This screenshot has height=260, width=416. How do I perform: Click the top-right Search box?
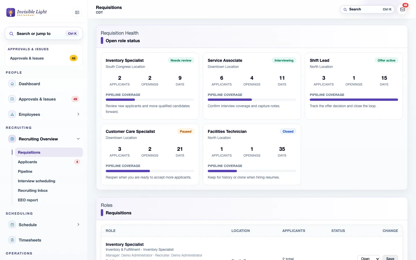(367, 9)
